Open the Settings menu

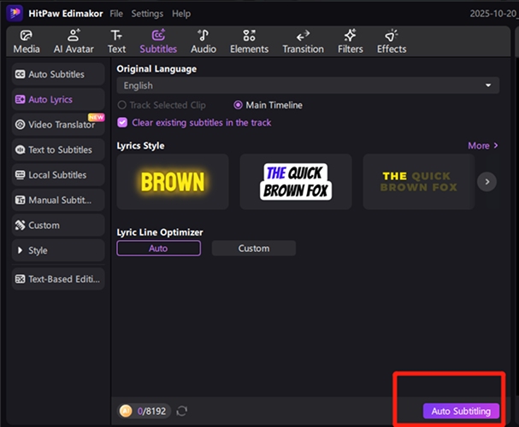point(147,14)
